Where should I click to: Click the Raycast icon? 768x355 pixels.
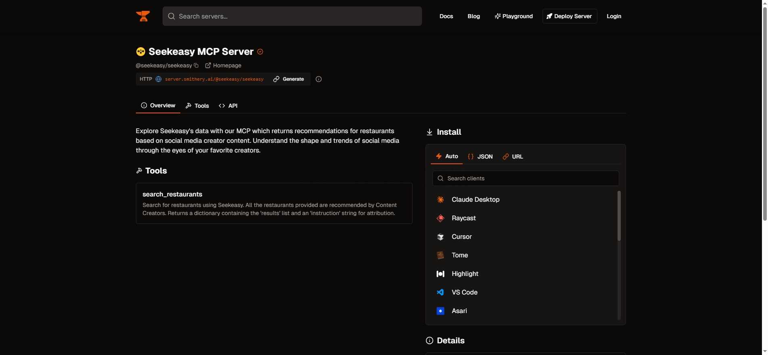point(440,218)
